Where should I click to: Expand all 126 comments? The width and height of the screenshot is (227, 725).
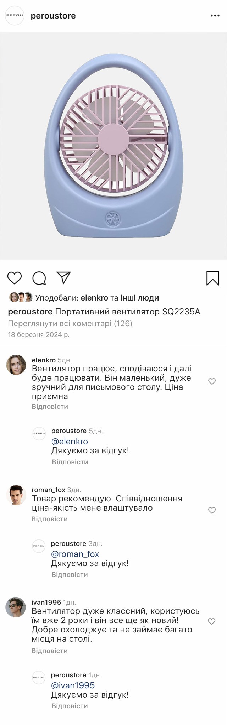(x=70, y=324)
